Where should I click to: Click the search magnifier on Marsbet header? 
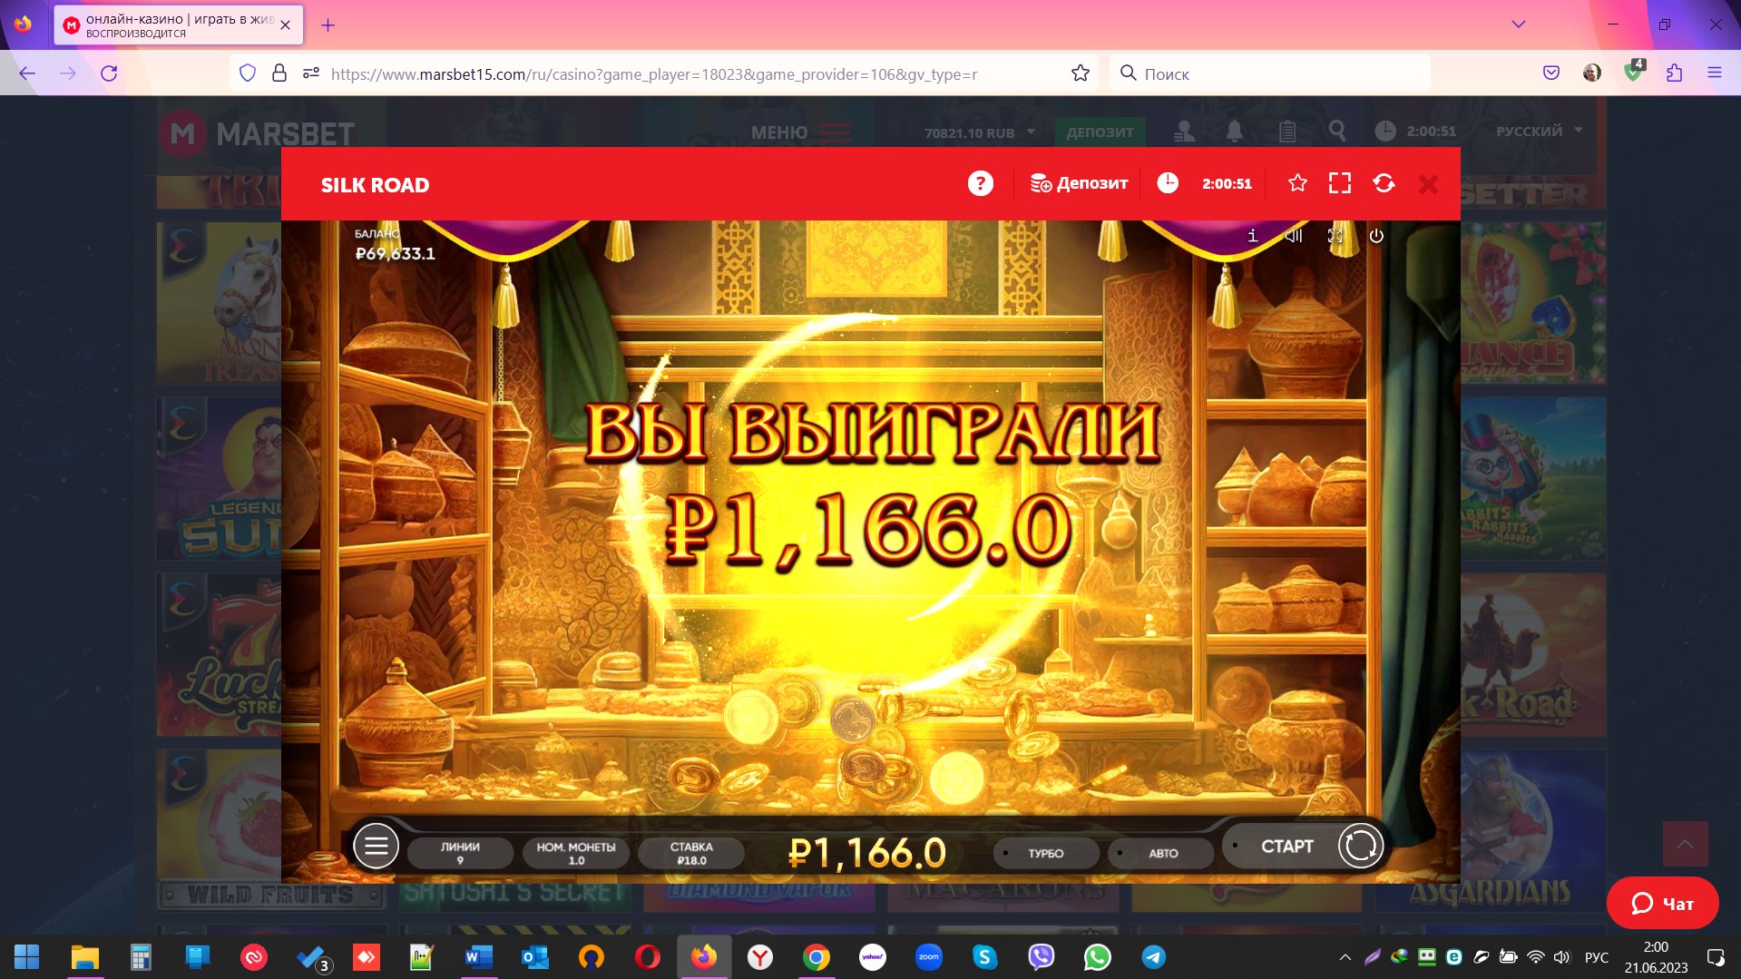pos(1336,132)
